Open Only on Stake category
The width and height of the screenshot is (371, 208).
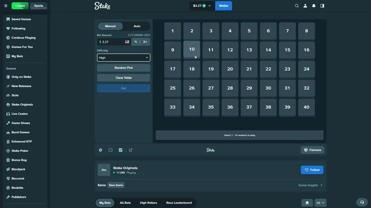[x=21, y=77]
